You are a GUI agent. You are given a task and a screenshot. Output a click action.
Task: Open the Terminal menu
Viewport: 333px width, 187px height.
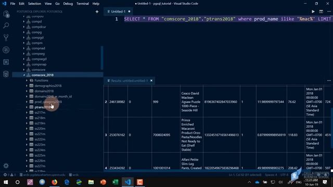click(83, 4)
